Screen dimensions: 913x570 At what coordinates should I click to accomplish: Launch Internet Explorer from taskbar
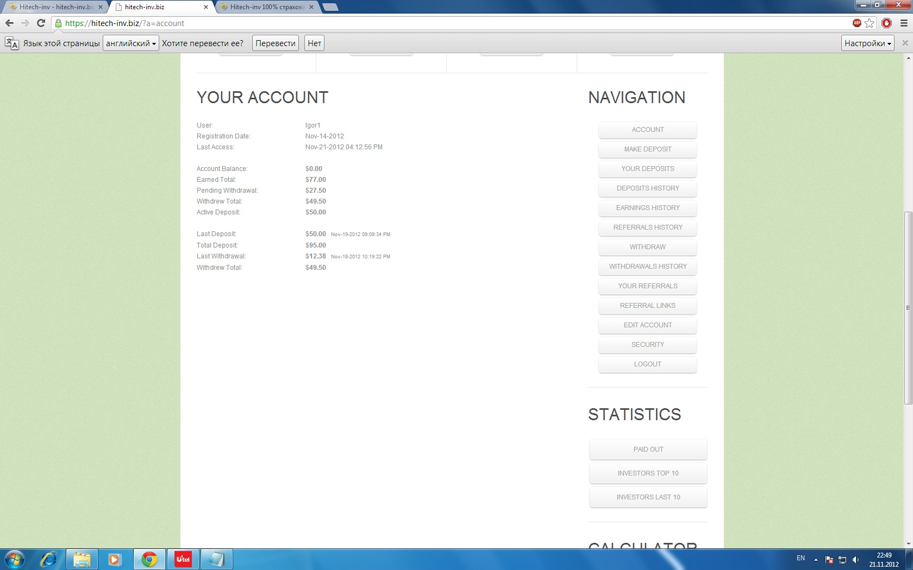[x=48, y=559]
